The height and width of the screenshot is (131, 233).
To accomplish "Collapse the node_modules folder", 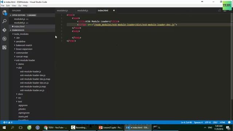I will [x=21, y=34].
